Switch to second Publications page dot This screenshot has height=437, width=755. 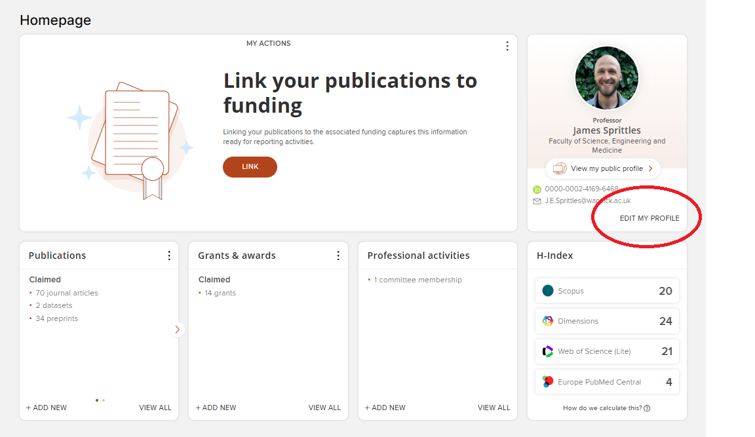pos(104,400)
